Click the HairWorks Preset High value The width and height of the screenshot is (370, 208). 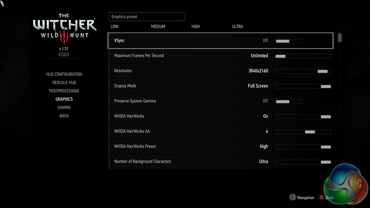(264, 147)
